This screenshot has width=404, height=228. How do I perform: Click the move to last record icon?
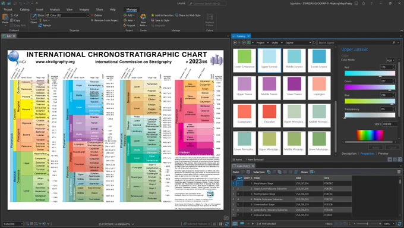click(253, 224)
